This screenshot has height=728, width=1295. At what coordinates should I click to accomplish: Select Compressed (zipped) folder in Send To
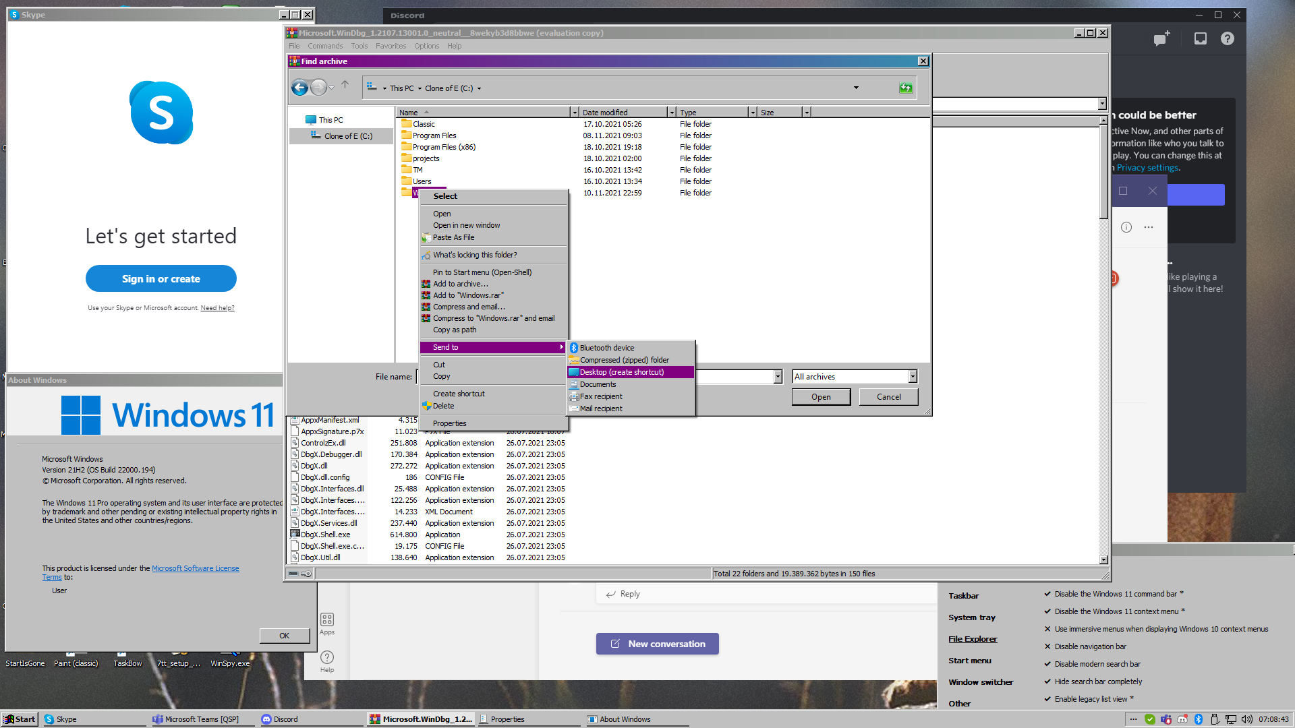(624, 359)
